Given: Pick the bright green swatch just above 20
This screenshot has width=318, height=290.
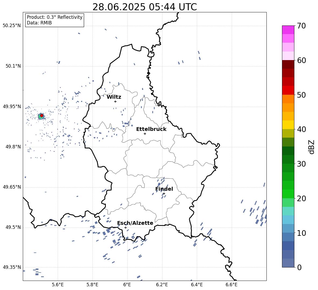Looking at the screenshot, I should pos(288,194).
